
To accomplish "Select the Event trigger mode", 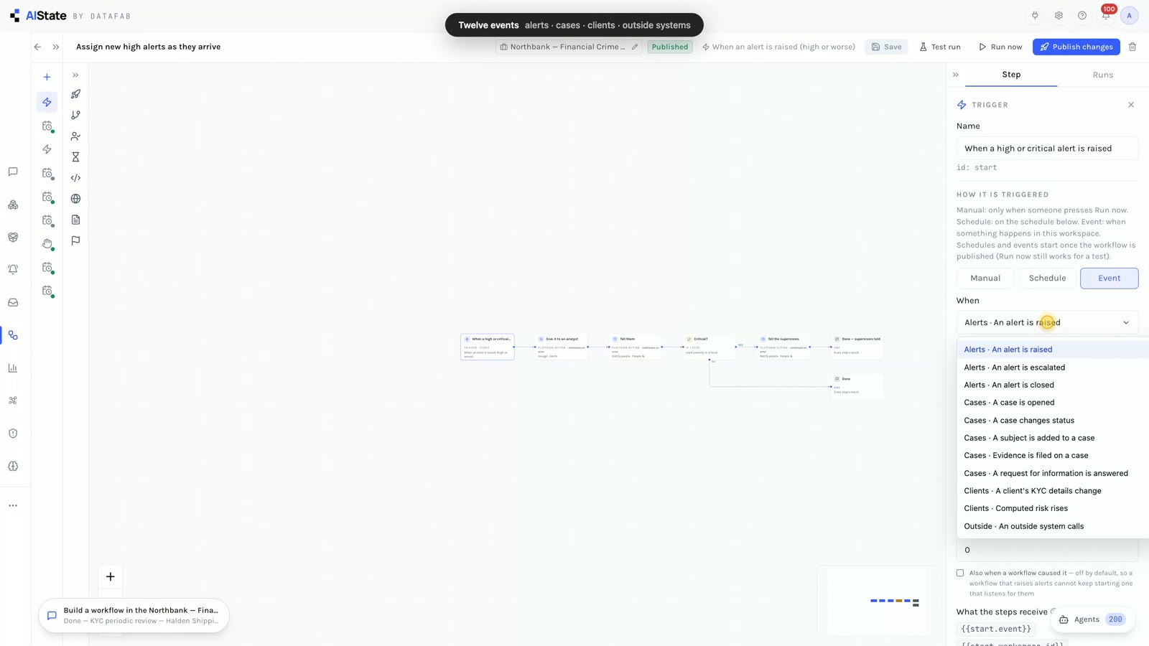I will tap(1109, 278).
